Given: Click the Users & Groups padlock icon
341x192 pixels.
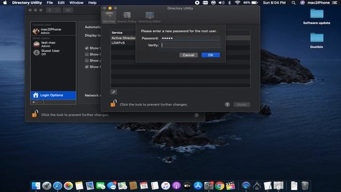Looking at the screenshot, I should [x=35, y=114].
